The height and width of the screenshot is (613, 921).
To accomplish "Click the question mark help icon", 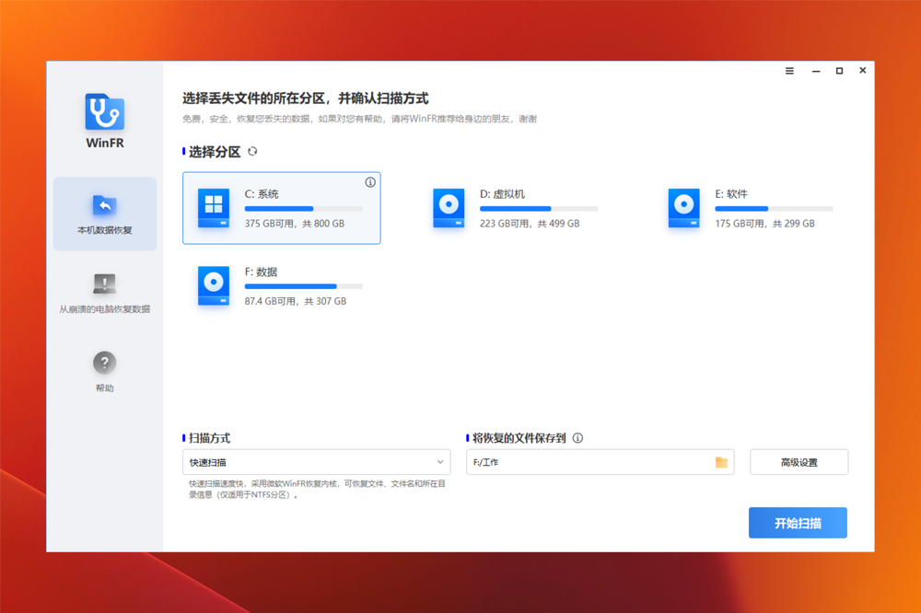I will tap(105, 363).
